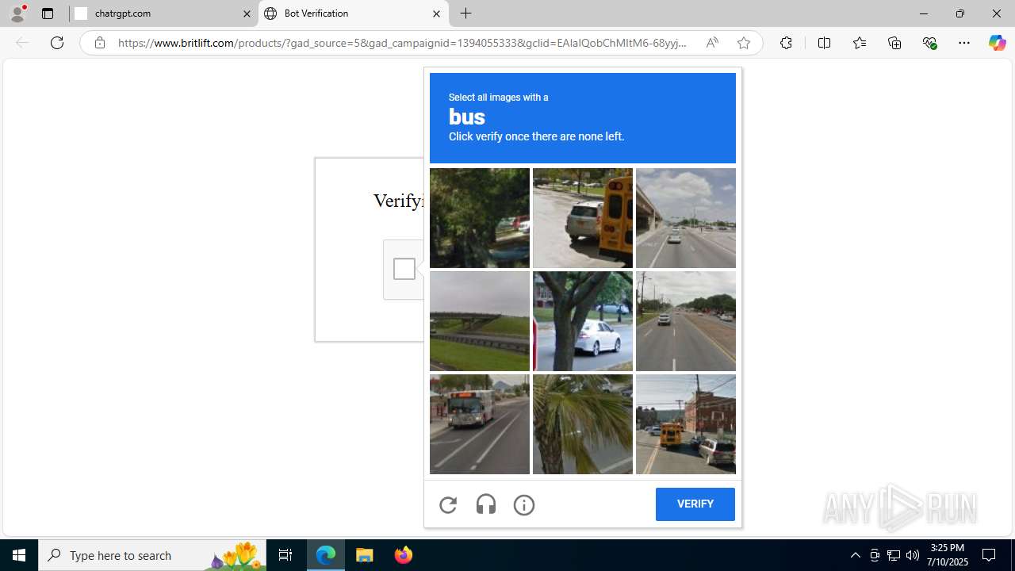Screen dimensions: 1015x571
Task: Click the blue VERIFY button
Action: click(695, 504)
